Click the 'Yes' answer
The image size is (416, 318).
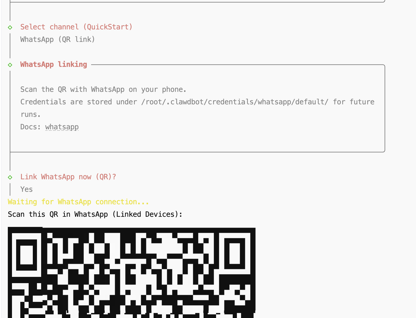tap(27, 189)
